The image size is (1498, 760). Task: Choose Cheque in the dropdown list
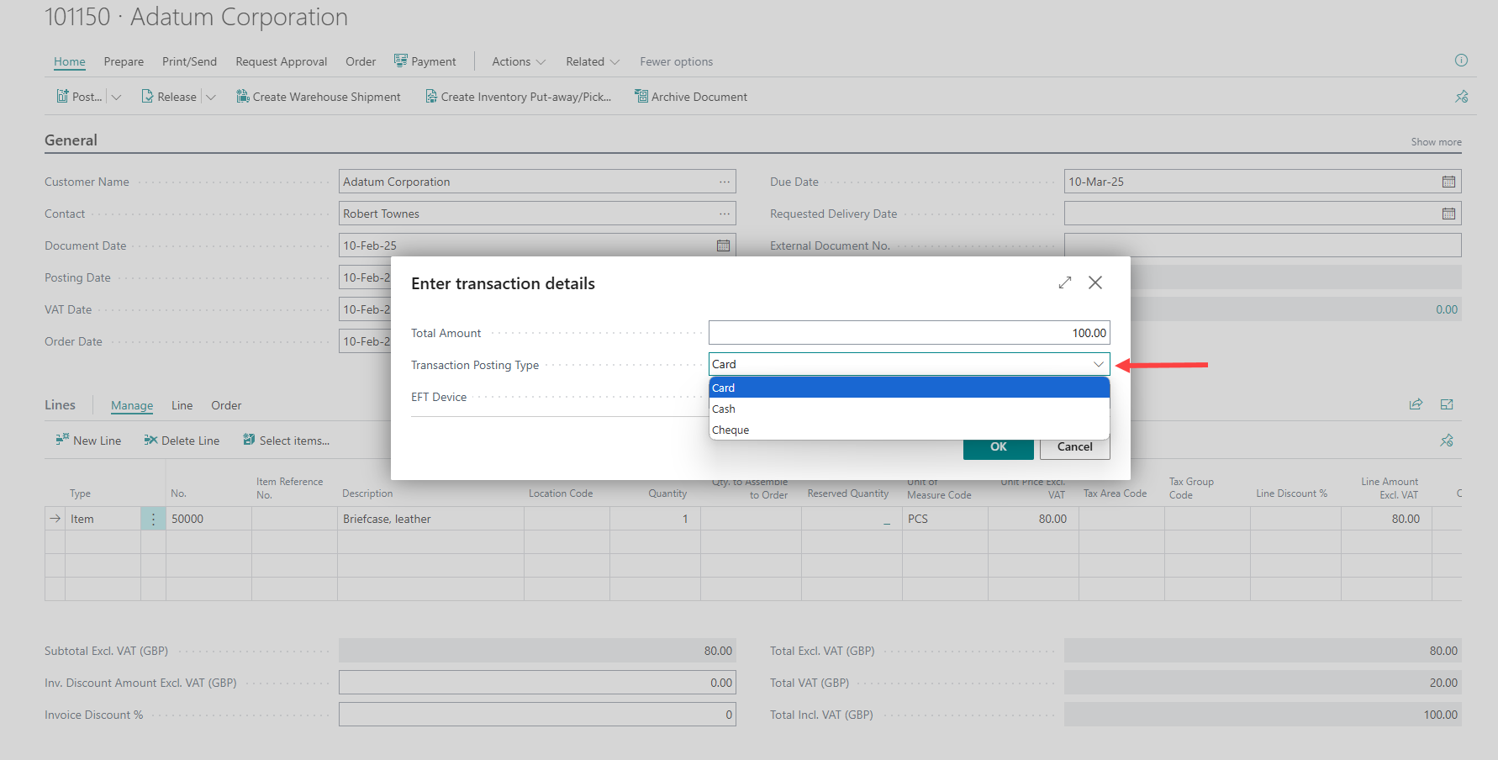coord(731,430)
